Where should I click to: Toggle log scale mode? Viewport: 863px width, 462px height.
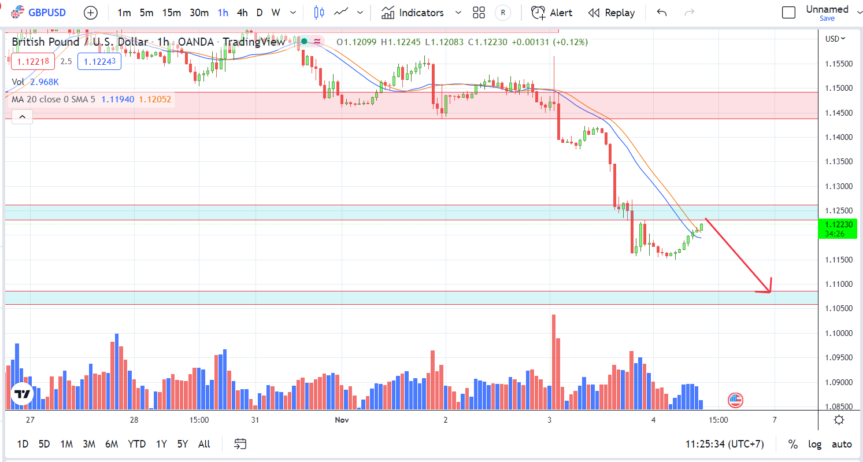tap(815, 444)
